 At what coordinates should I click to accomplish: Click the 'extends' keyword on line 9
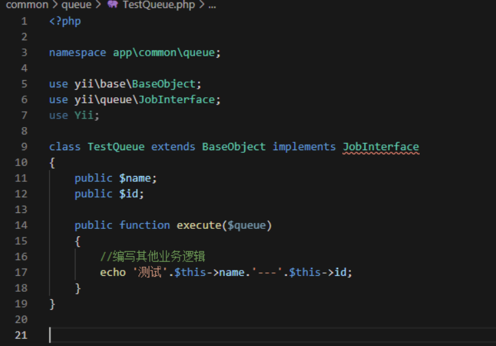(x=173, y=147)
